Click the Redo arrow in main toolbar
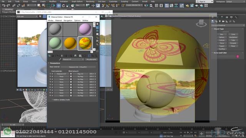 [8, 5]
